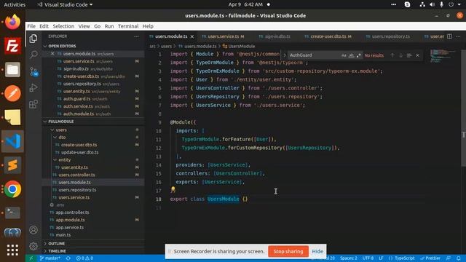Close the find widget
Viewport: 466px width, 262px height.
pos(417,55)
